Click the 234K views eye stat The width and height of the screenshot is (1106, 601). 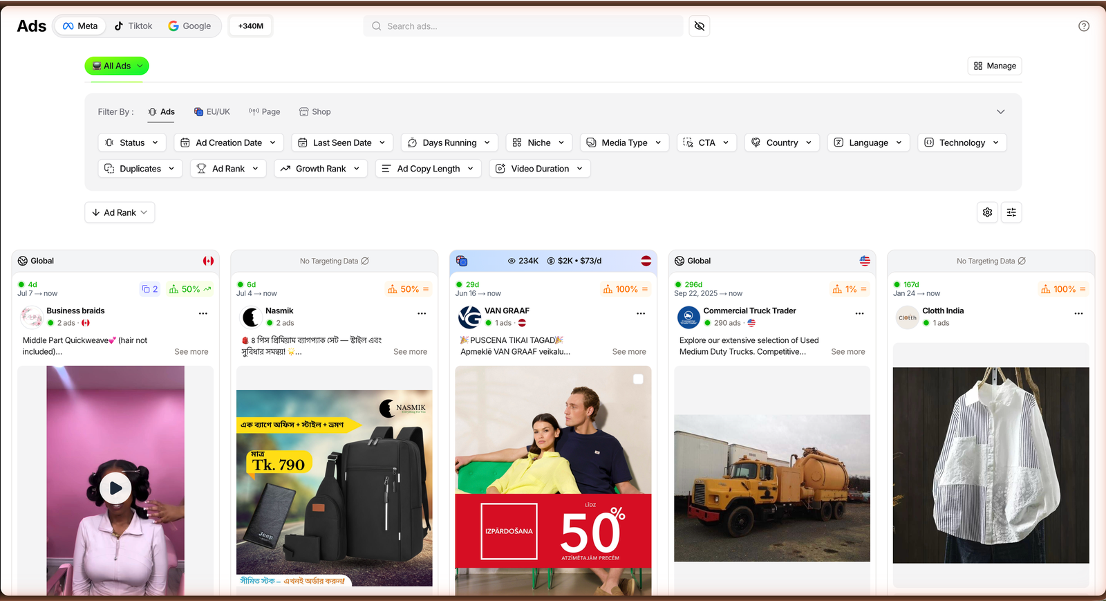click(523, 261)
